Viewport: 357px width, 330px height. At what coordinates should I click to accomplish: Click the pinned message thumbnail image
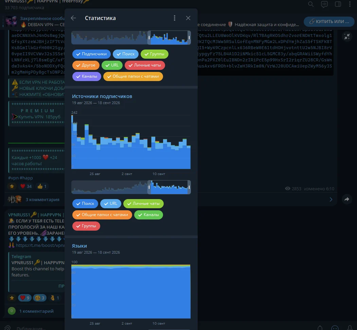tap(11, 21)
